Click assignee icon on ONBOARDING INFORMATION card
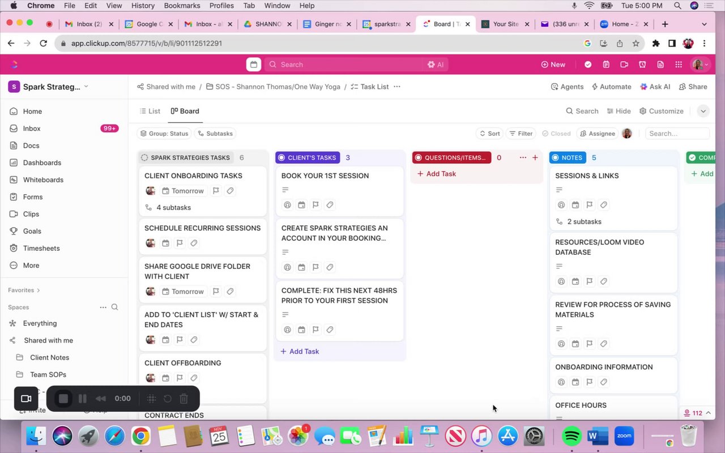 tap(561, 382)
